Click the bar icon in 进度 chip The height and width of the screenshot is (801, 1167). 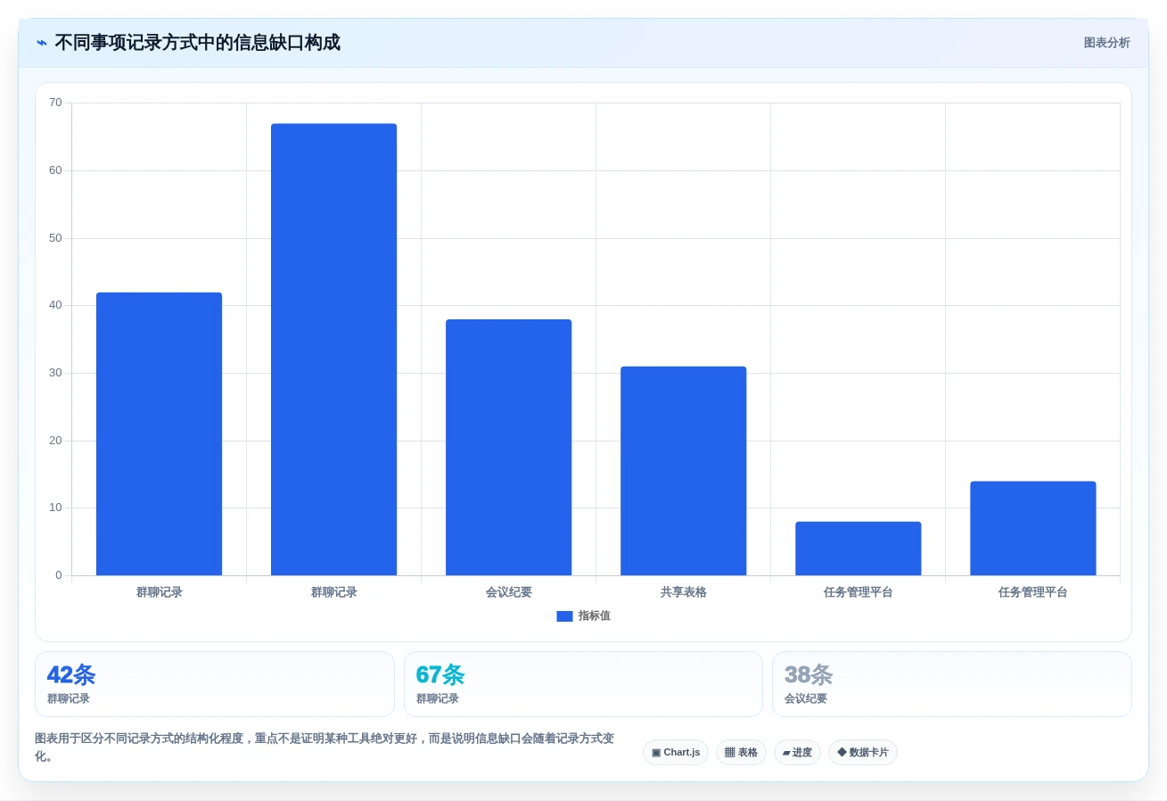coord(786,753)
